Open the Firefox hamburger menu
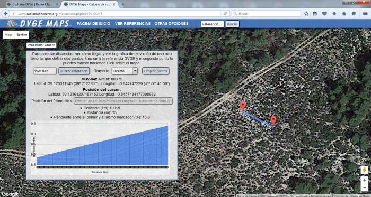 click(365, 14)
